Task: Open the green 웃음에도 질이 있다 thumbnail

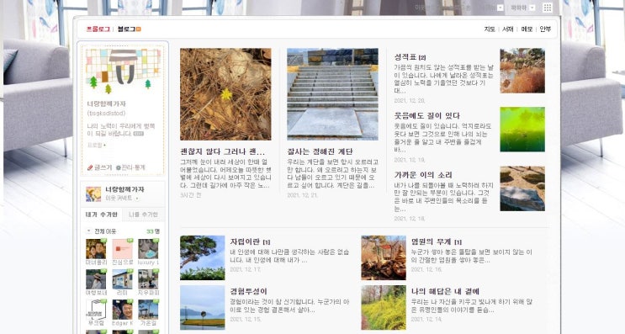Action: coord(522,130)
